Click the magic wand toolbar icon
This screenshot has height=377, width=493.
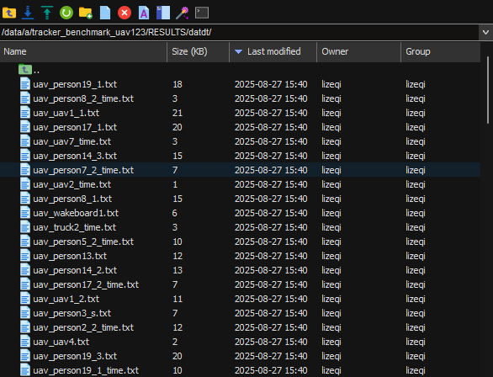183,13
